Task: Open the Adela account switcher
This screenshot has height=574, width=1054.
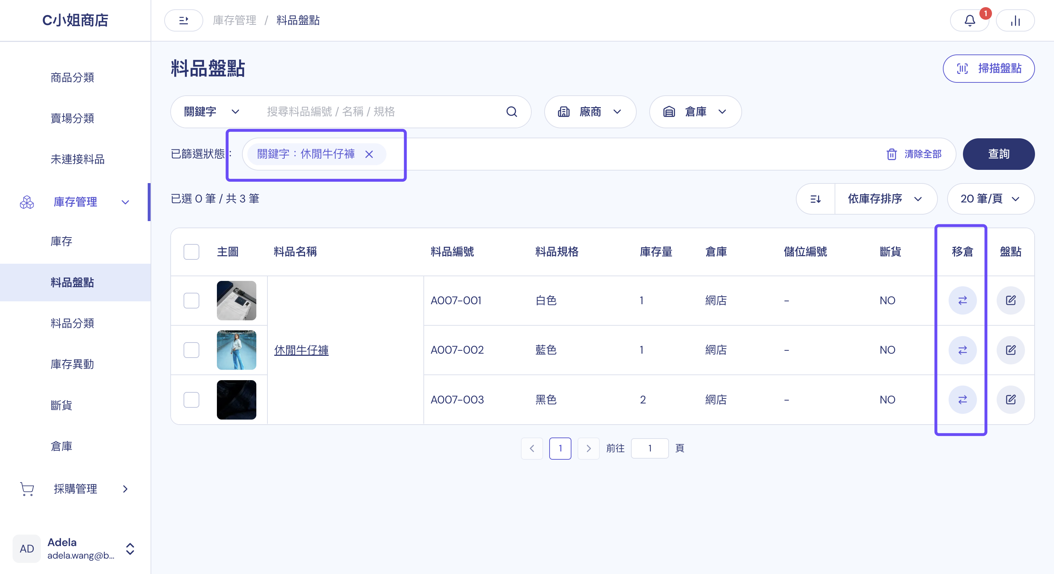Action: coord(75,549)
